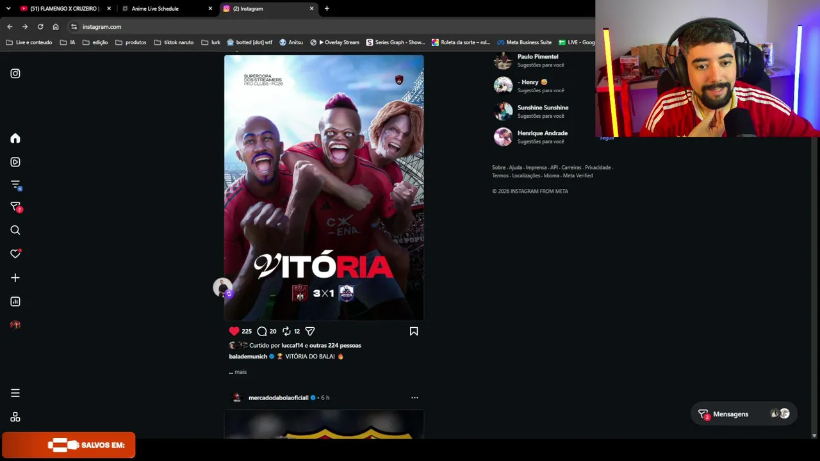Open the Anitsu bookmark
The height and width of the screenshot is (461, 820).
tap(291, 42)
